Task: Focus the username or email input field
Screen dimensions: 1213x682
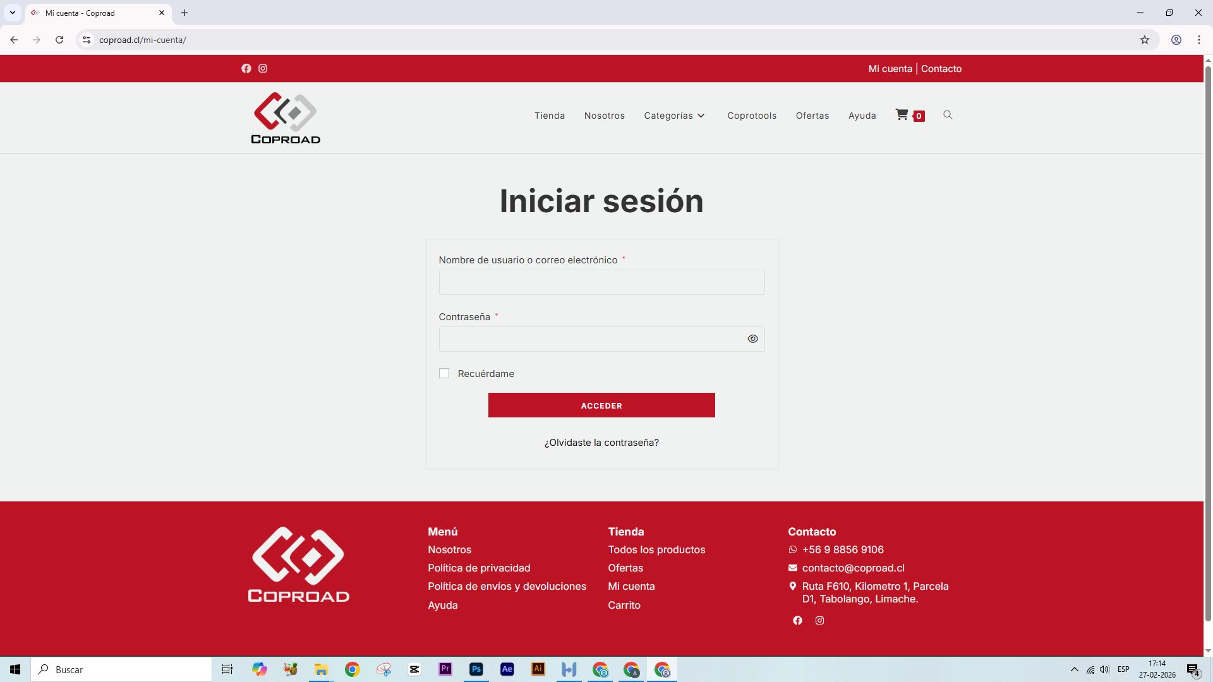Action: [601, 282]
